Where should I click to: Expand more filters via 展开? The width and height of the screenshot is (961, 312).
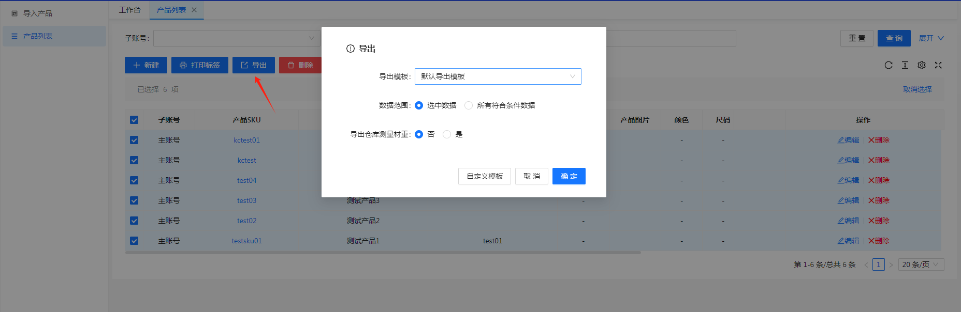pos(931,38)
